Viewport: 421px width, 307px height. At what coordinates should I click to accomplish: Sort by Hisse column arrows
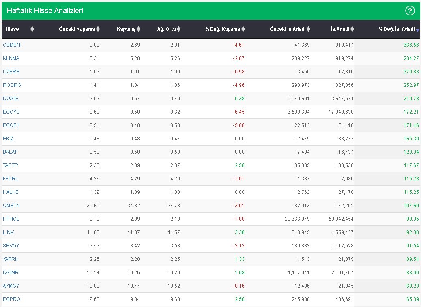(32, 29)
